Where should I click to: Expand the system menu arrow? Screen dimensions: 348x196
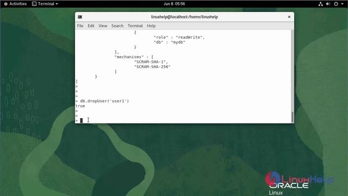(342, 4)
